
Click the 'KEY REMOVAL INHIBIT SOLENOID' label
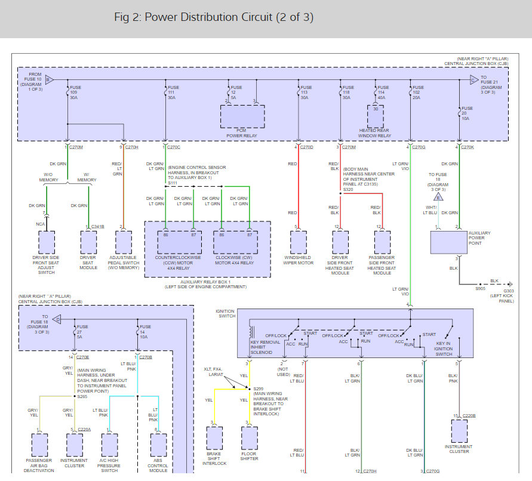tap(265, 347)
